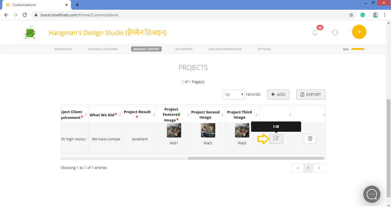This screenshot has height=220, width=391.
Task: Toggle sorting on What We Did column
Action: click(x=119, y=114)
